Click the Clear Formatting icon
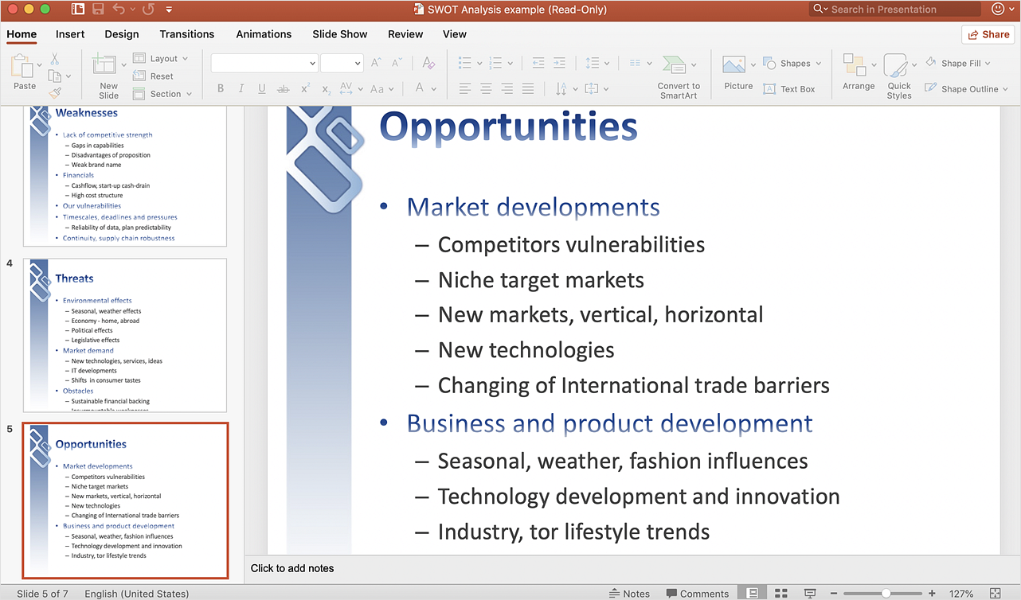 428,63
